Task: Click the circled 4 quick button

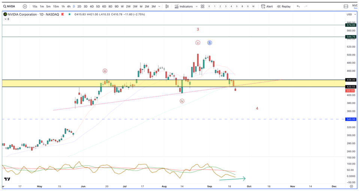Action: (x=231, y=6)
